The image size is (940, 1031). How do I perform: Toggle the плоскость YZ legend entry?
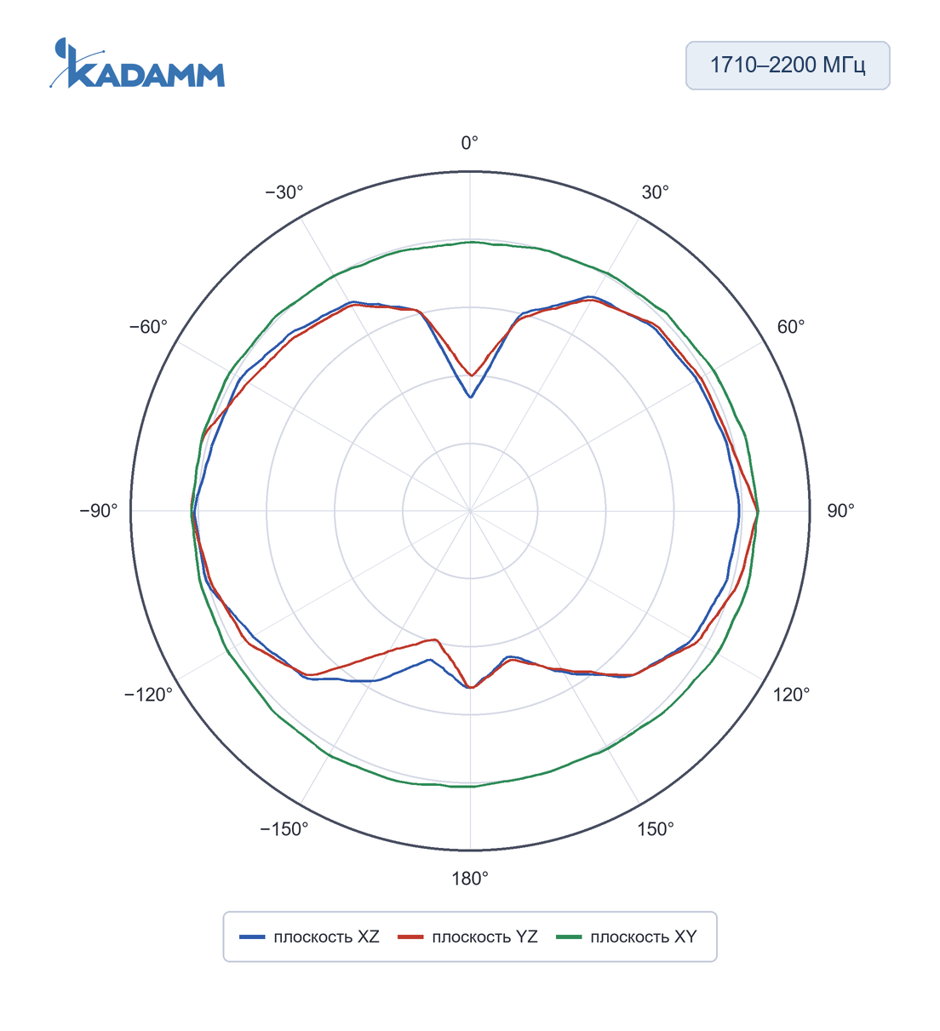click(x=468, y=936)
